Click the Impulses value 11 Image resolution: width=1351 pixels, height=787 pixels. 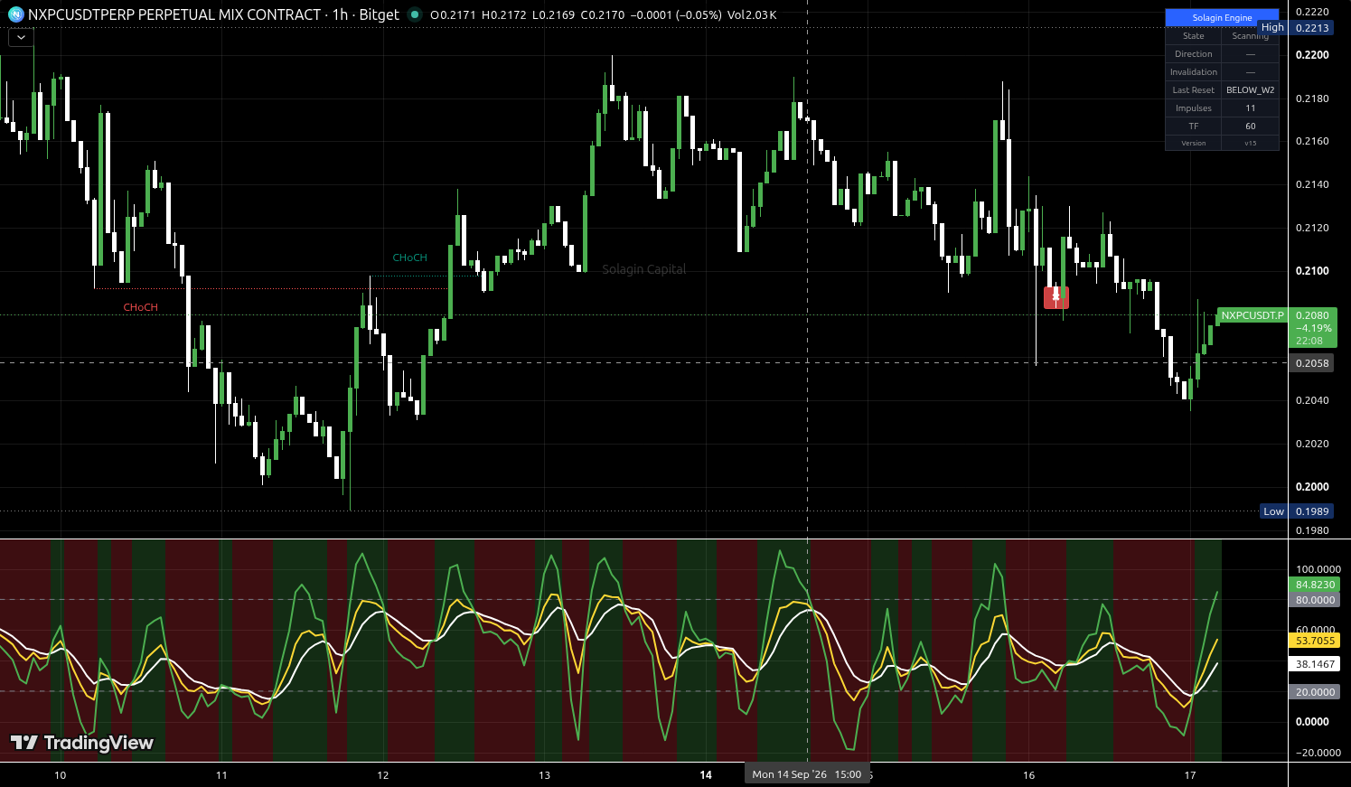point(1251,108)
